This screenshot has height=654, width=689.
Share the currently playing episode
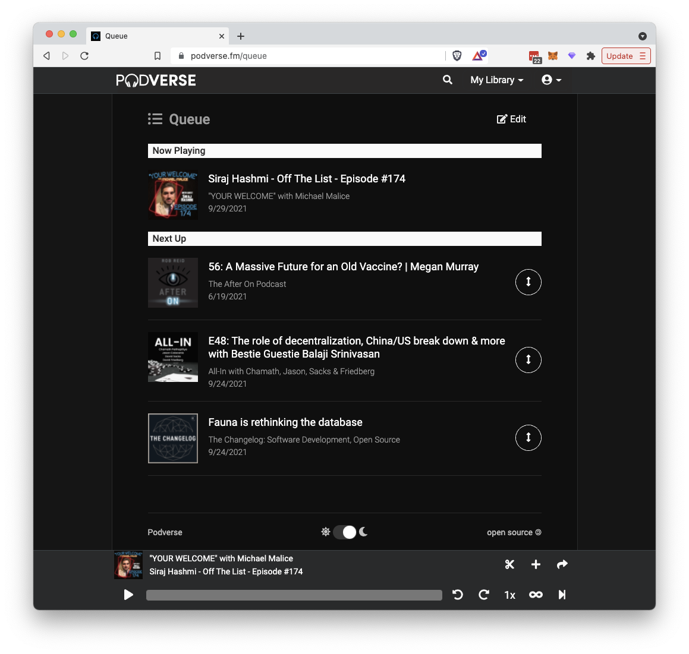[562, 564]
